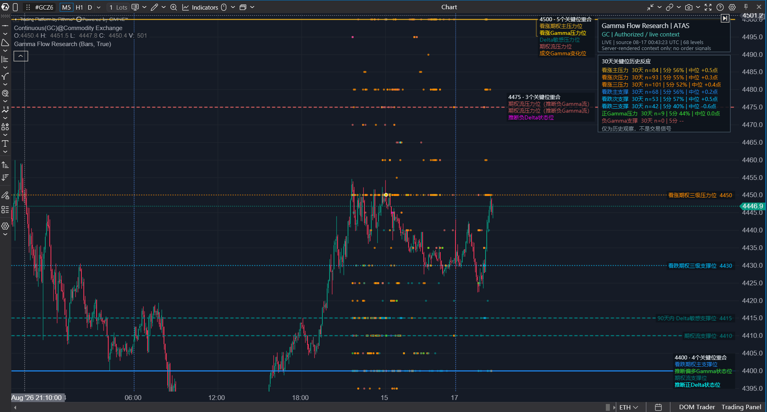Click the Continuous(GC)@Commodity Exchange title
Image resolution: width=767 pixels, height=412 pixels.
click(68, 28)
